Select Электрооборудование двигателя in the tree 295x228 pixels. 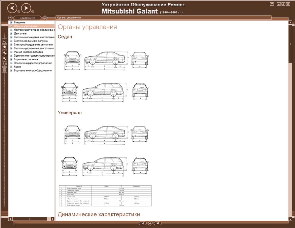pos(33,45)
